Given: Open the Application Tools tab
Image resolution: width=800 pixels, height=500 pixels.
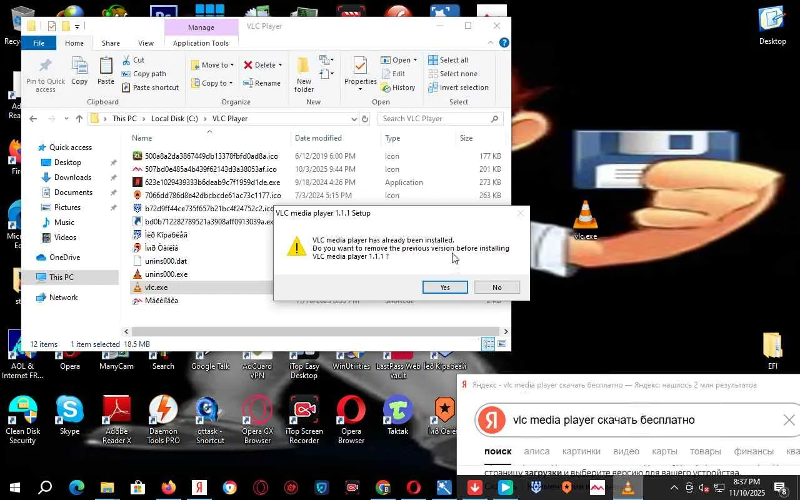Looking at the screenshot, I should (x=201, y=43).
